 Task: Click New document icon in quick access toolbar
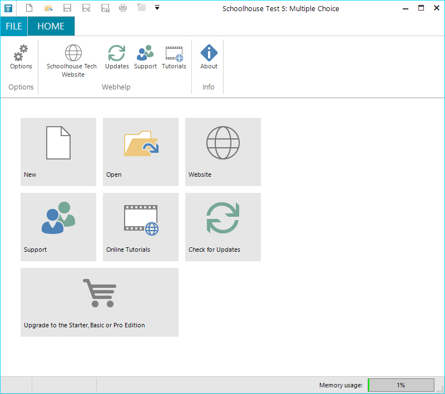(29, 8)
